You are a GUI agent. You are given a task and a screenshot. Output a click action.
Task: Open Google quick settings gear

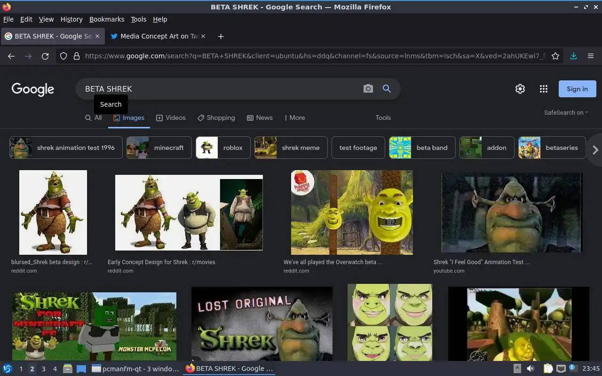point(520,89)
